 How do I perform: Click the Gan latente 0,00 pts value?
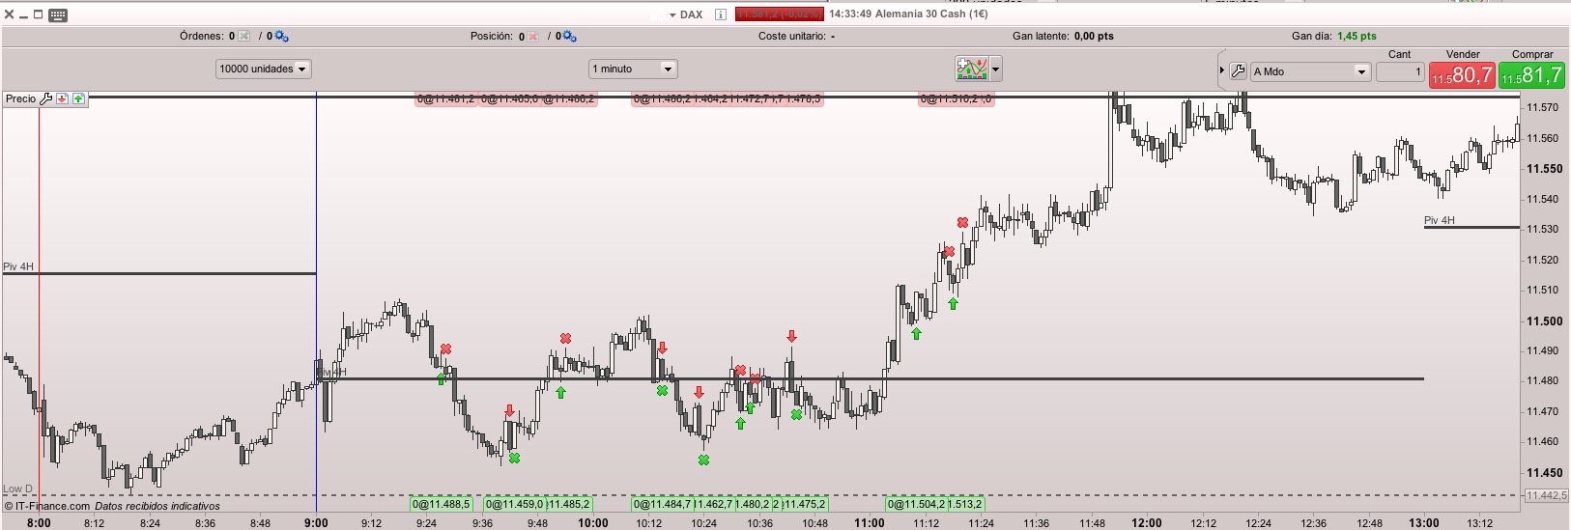pyautogui.click(x=1094, y=36)
